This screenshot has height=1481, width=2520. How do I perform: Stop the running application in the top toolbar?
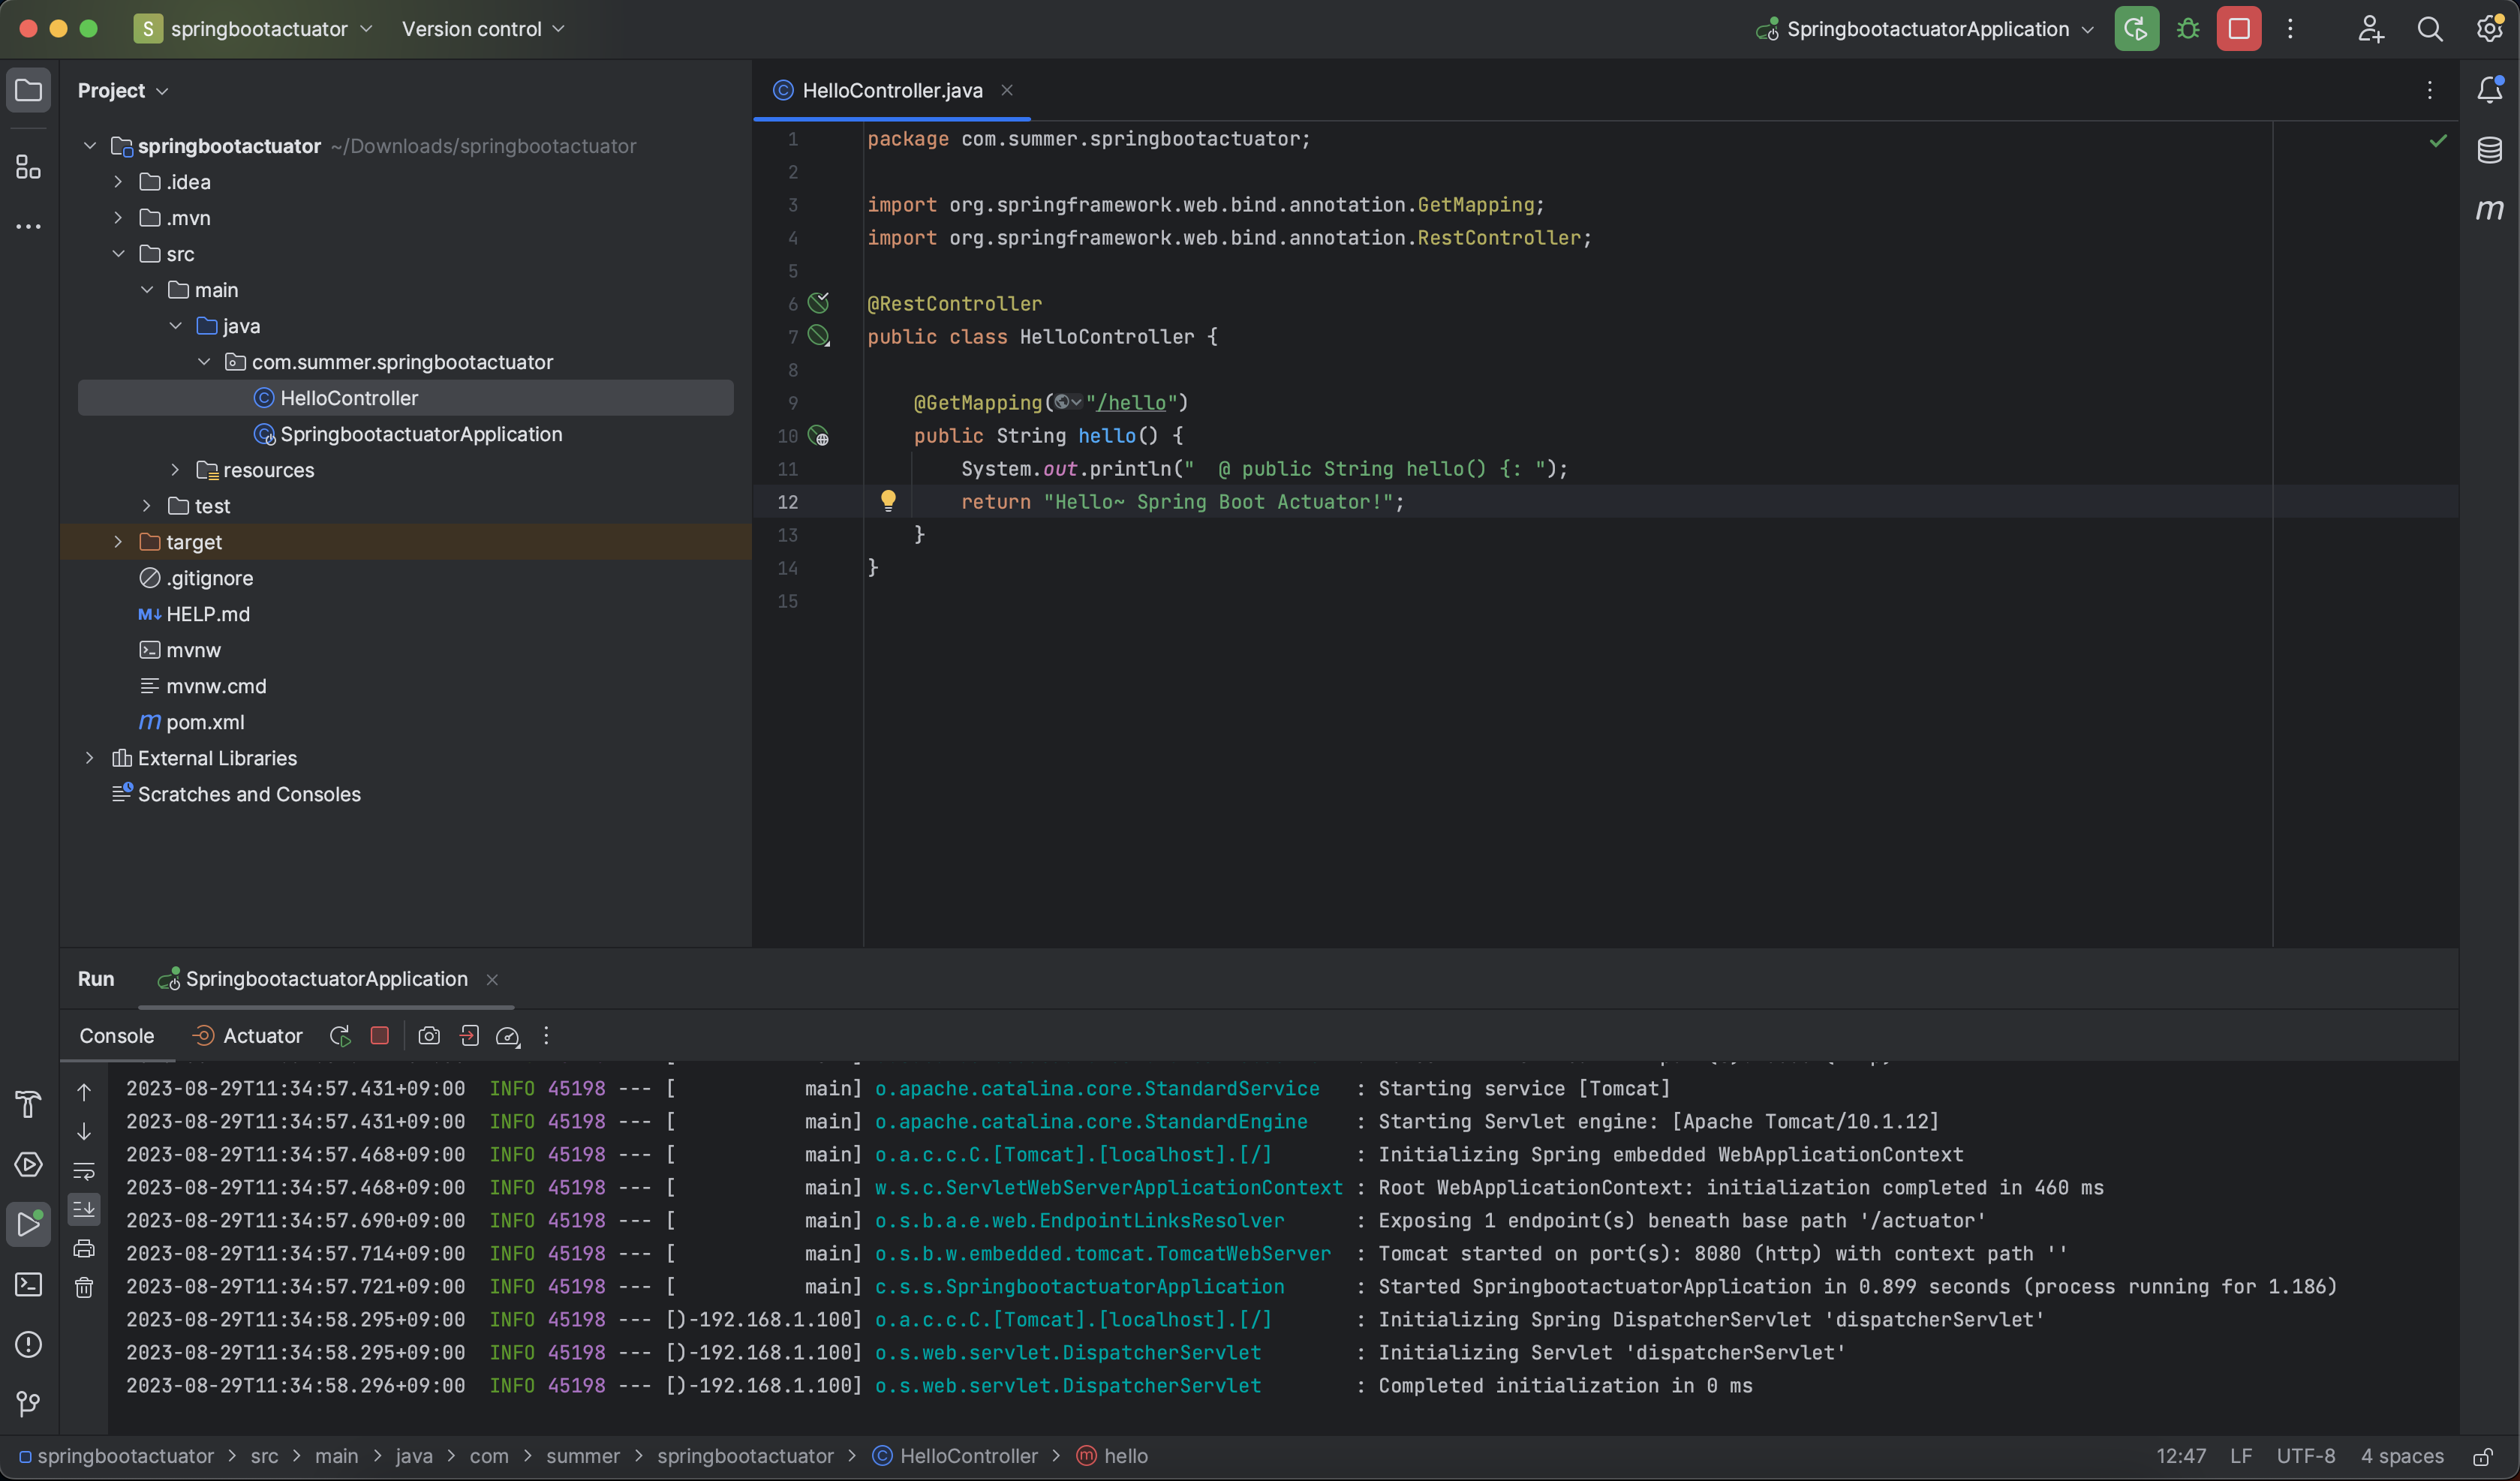pos(2239,29)
